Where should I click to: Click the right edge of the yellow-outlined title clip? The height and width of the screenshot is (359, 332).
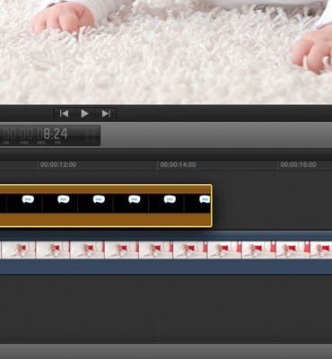pos(212,206)
